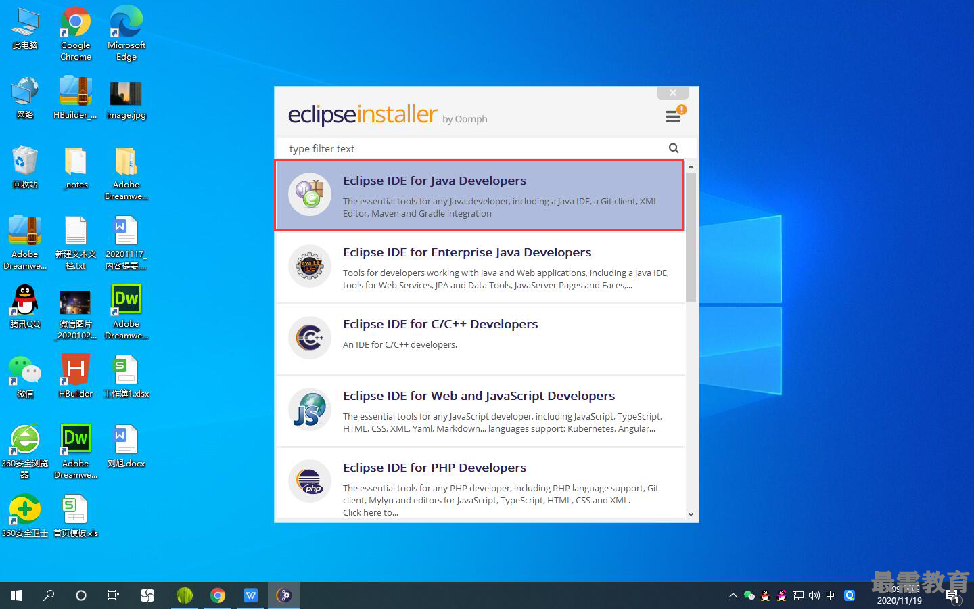This screenshot has width=974, height=609.
Task: Follow the 'Click here to...' link
Action: [371, 512]
